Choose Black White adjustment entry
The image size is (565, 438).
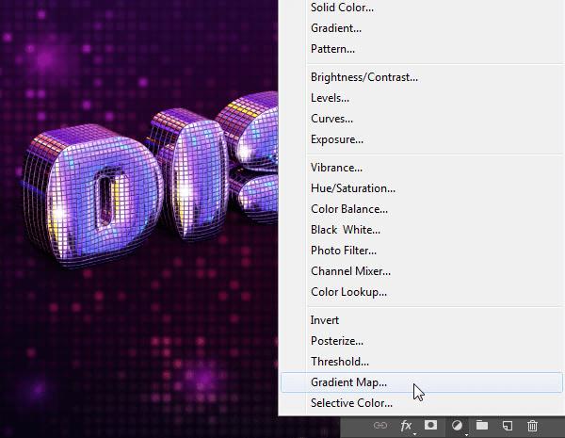coord(346,230)
